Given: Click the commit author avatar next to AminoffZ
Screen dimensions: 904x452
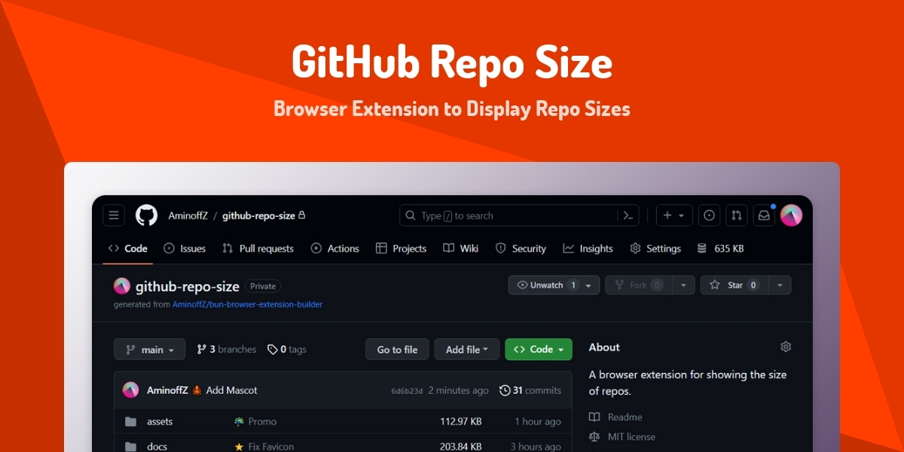Looking at the screenshot, I should (x=131, y=390).
